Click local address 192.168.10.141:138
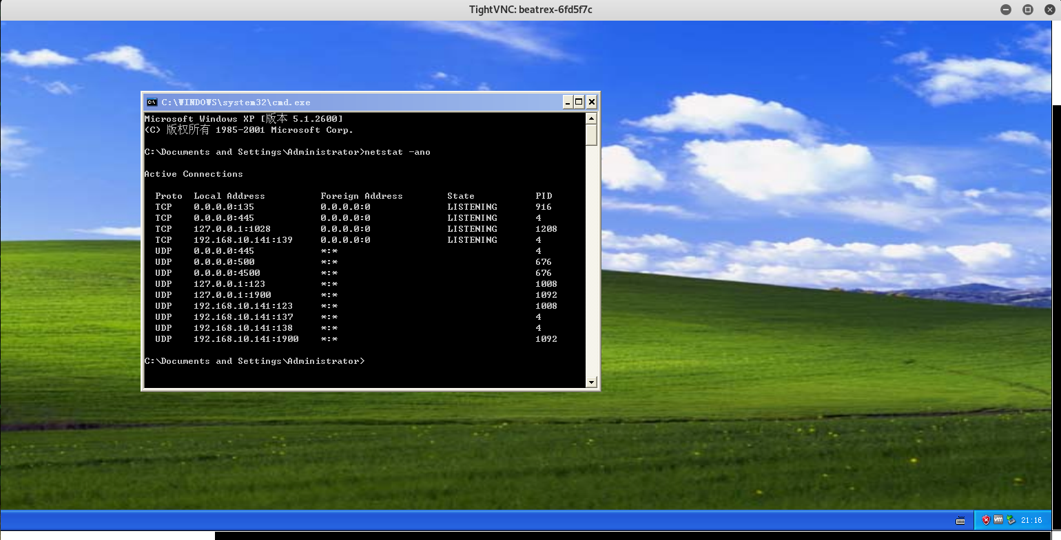The image size is (1061, 540). click(243, 328)
